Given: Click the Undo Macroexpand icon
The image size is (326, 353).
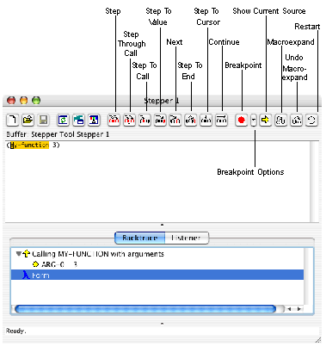Looking at the screenshot, I should [297, 120].
